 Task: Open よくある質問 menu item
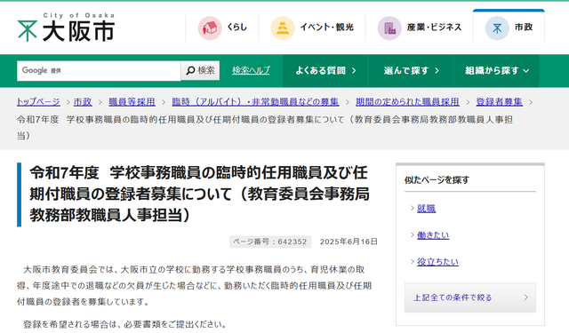[x=325, y=71]
